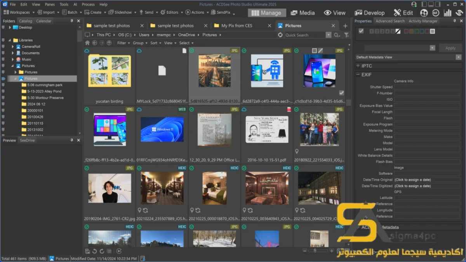
Task: Click the play slideshow icon in bottom toolbar
Action: pyautogui.click(x=119, y=252)
